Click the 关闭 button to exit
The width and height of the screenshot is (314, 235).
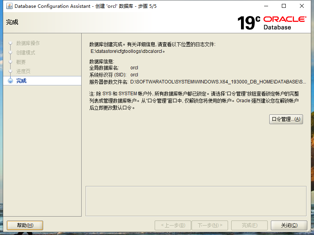click(x=289, y=225)
